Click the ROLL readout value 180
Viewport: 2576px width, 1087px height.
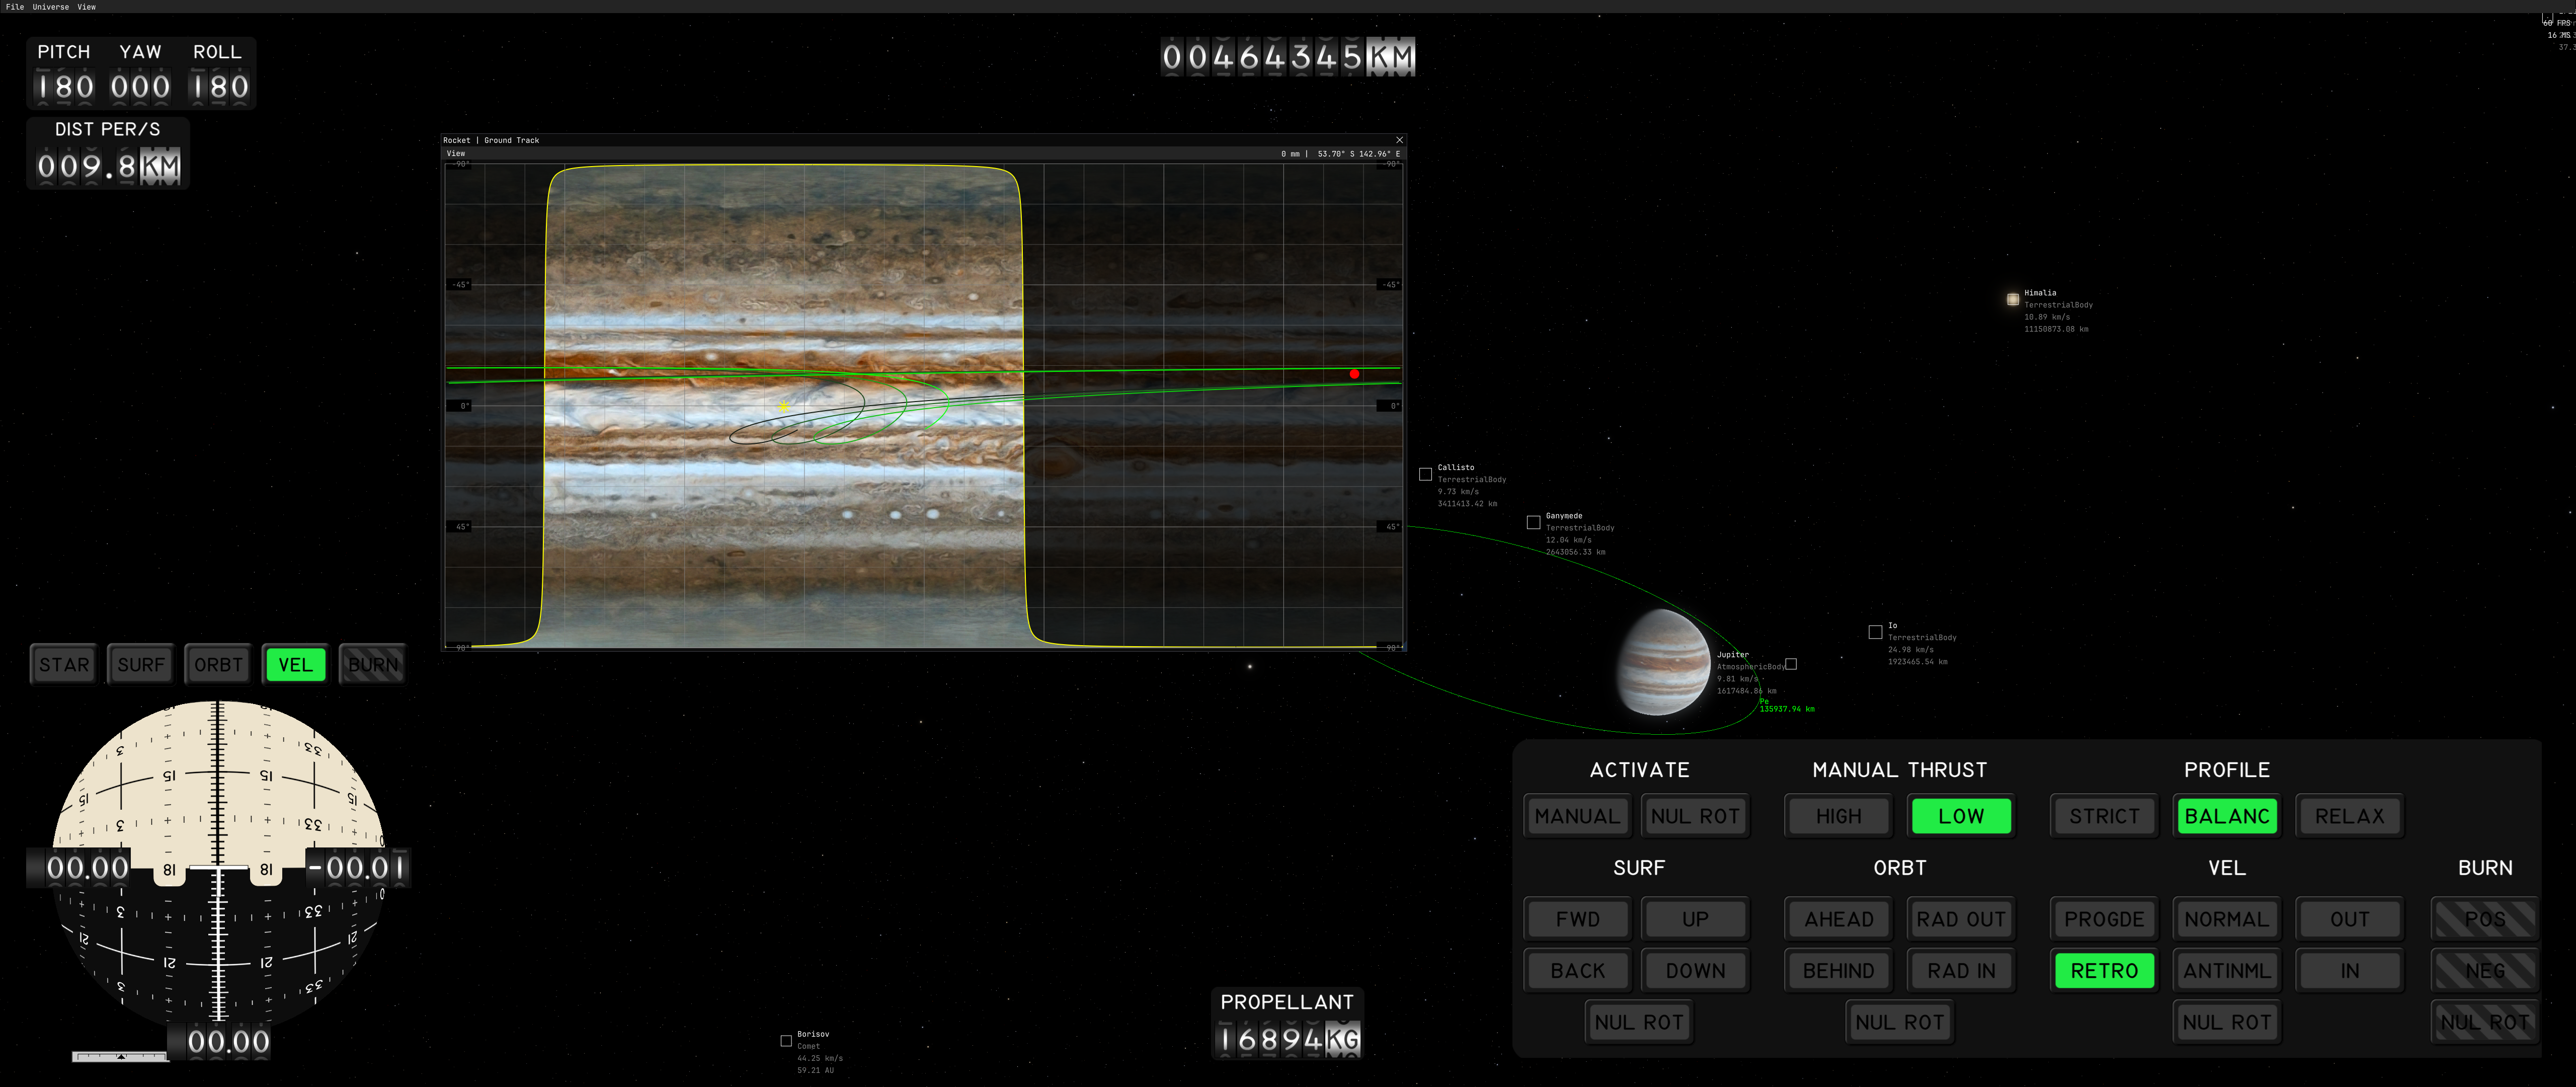(220, 87)
